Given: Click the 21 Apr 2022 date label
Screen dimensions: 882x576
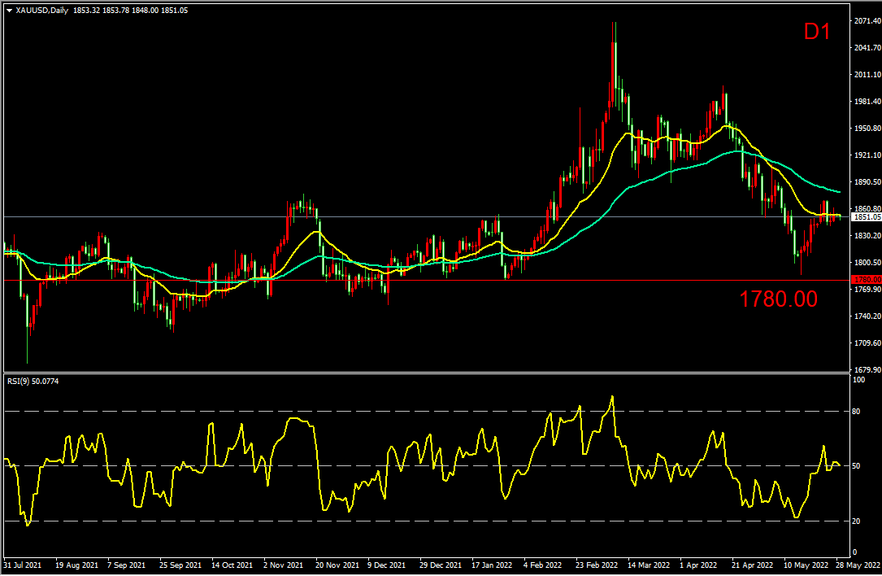Looking at the screenshot, I should [x=752, y=565].
